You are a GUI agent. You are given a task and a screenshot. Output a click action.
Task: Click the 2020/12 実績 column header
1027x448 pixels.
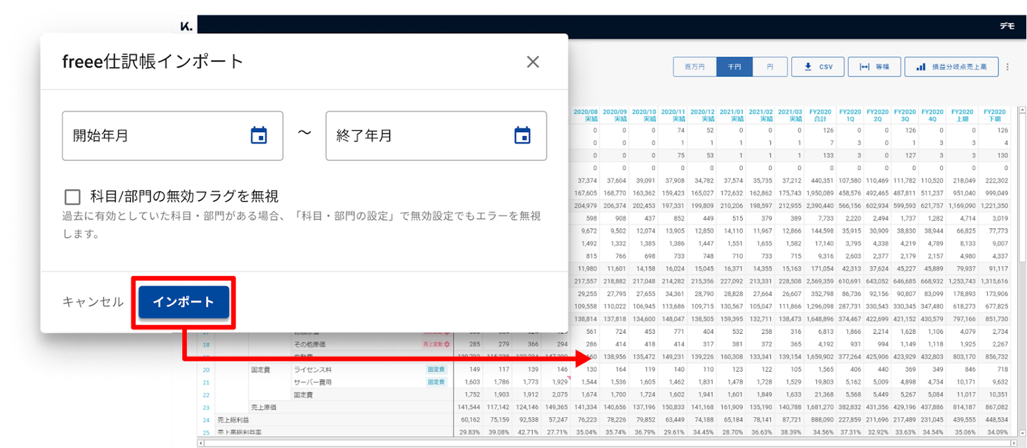click(702, 115)
